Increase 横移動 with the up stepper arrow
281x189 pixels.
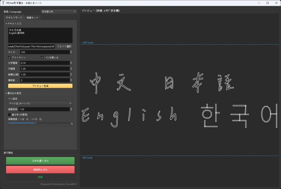click(x=71, y=79)
